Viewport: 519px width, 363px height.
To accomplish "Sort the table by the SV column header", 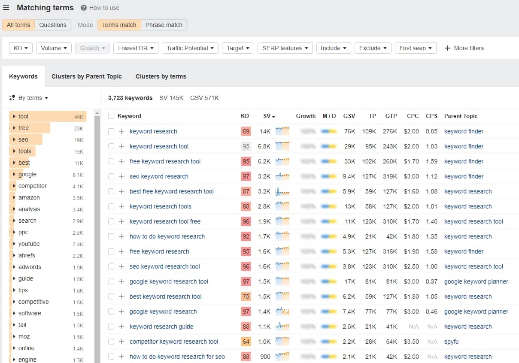I will [269, 116].
